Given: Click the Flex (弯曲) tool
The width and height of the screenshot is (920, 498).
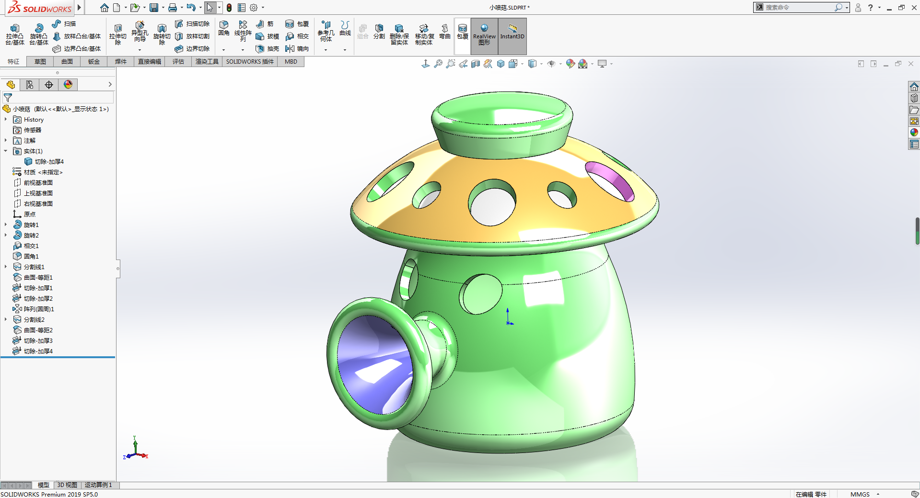Looking at the screenshot, I should click(445, 32).
